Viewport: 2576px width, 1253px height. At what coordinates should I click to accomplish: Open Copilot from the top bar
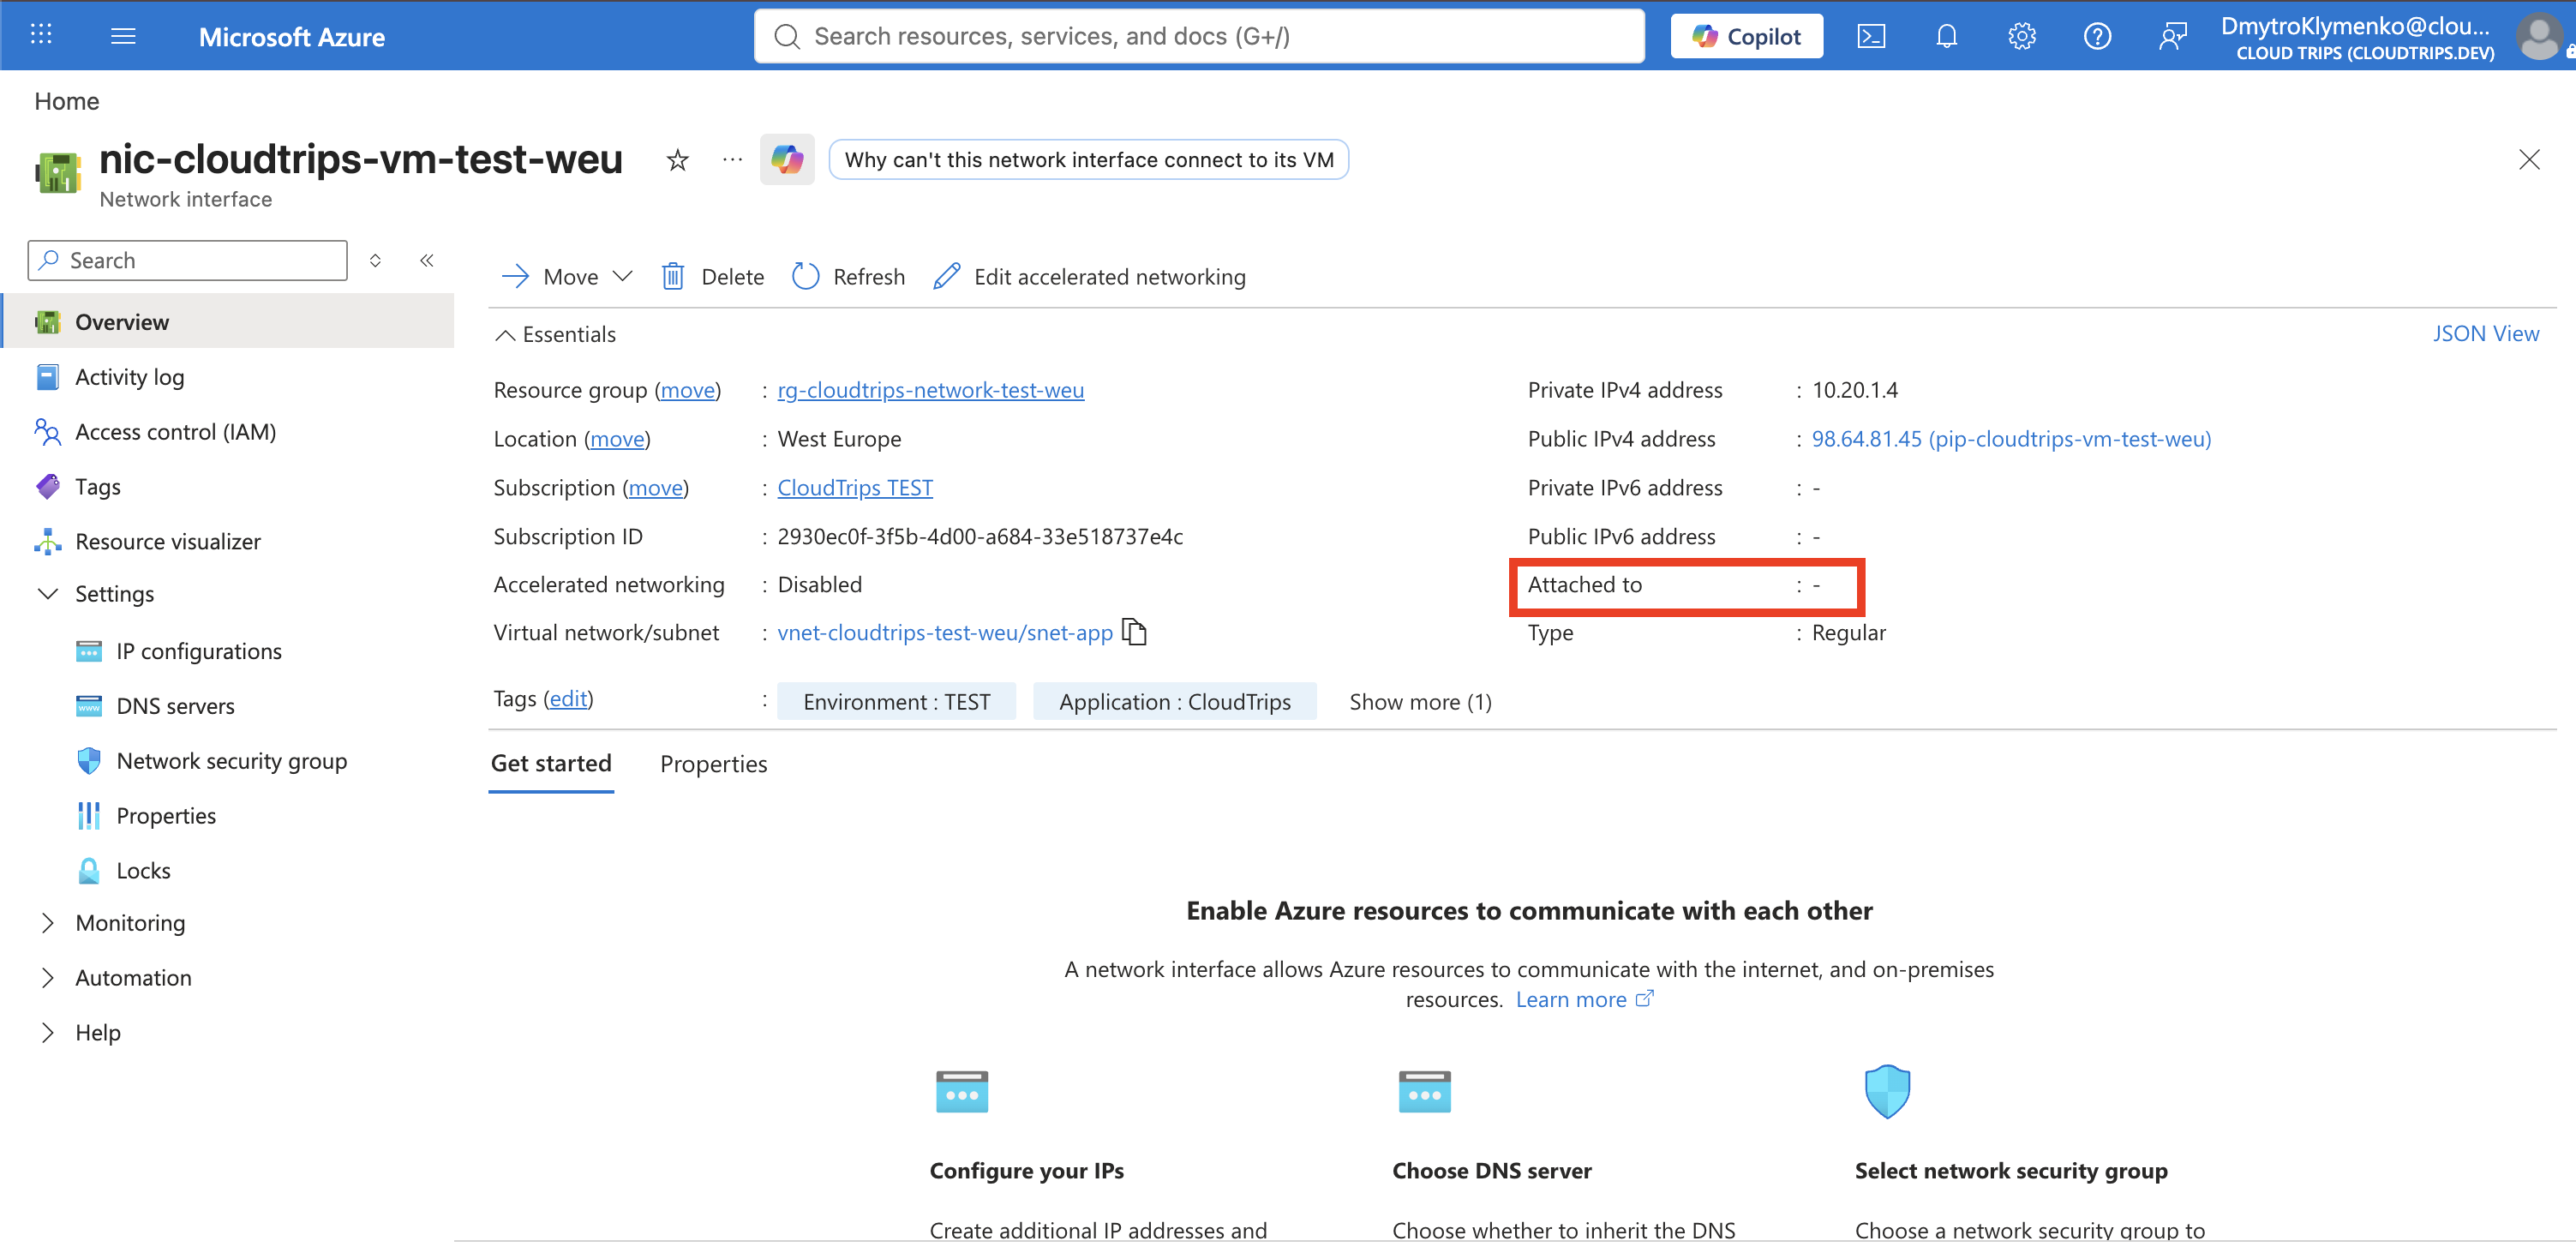point(1746,36)
